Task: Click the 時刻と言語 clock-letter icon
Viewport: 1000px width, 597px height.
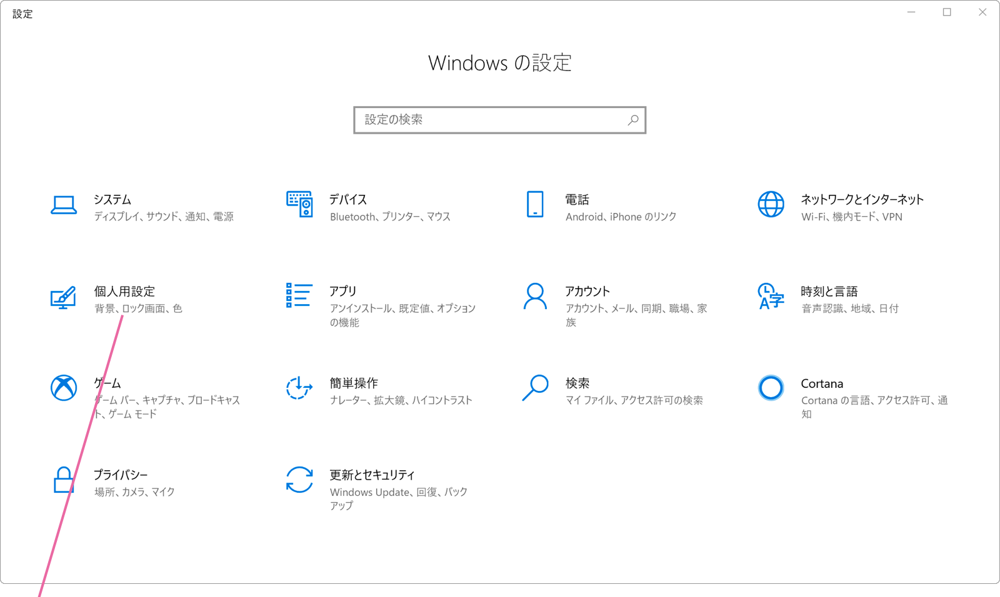Action: [x=771, y=296]
